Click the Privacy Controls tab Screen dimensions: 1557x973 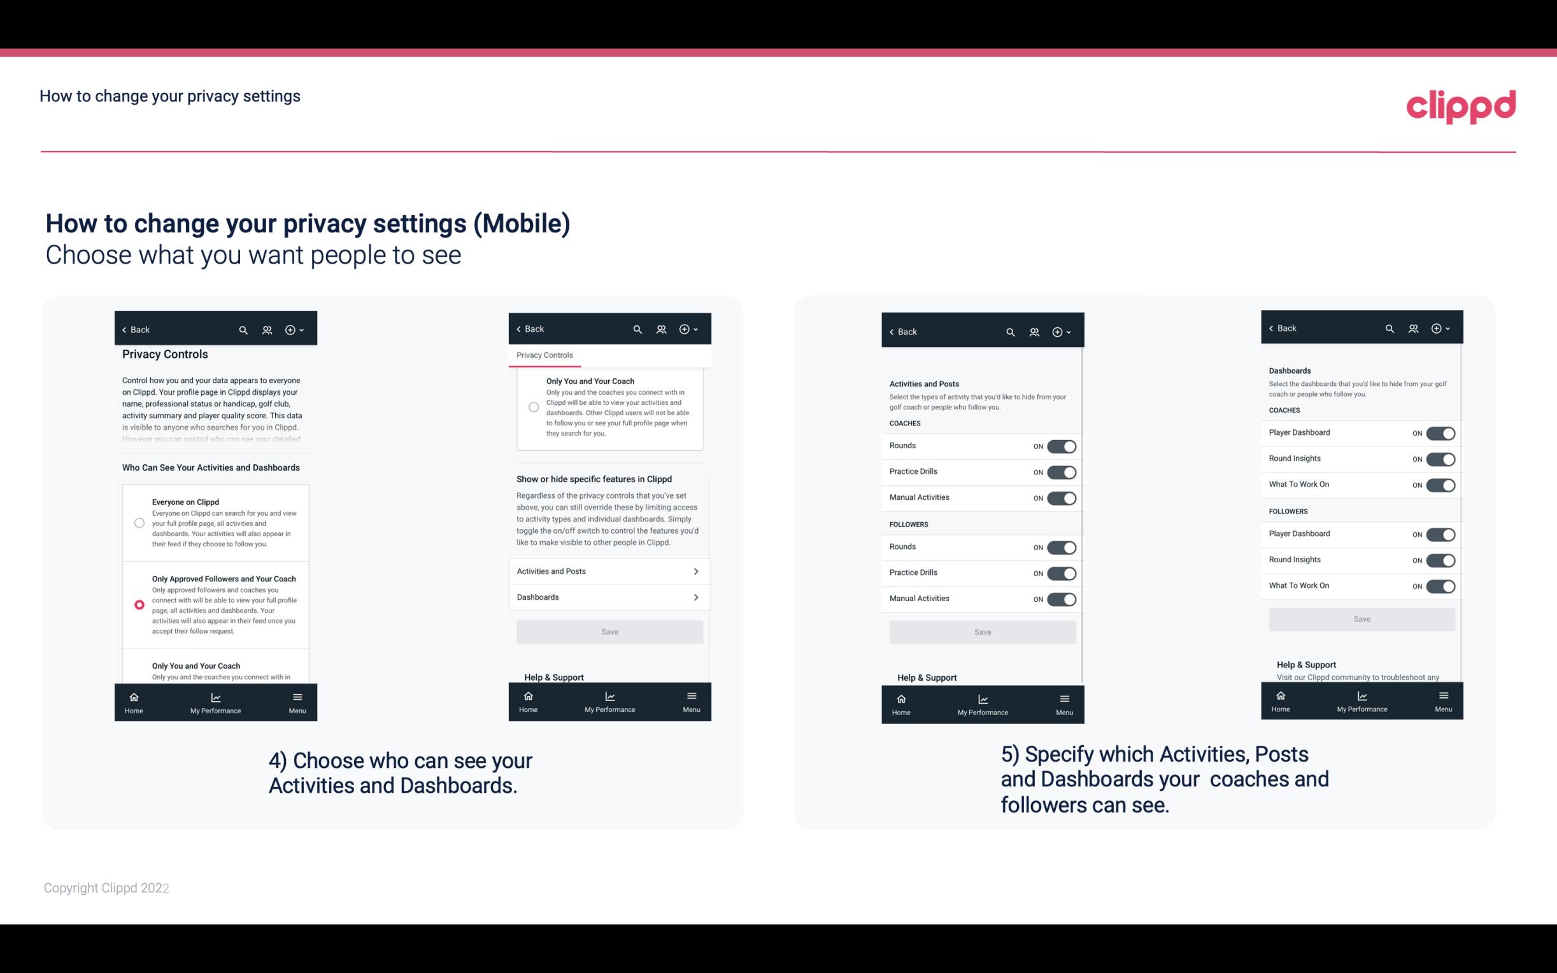(x=544, y=355)
